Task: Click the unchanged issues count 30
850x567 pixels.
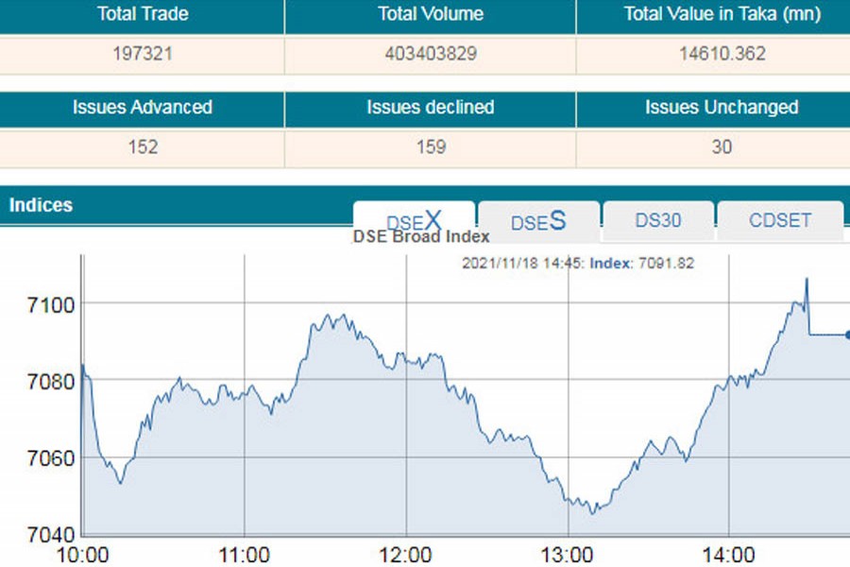Action: click(722, 147)
